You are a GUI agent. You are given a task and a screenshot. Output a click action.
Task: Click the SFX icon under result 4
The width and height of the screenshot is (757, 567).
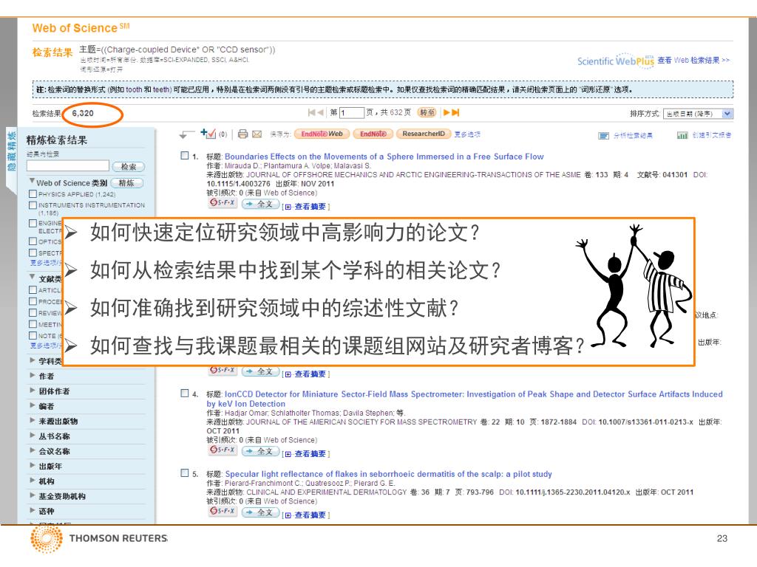click(x=223, y=450)
